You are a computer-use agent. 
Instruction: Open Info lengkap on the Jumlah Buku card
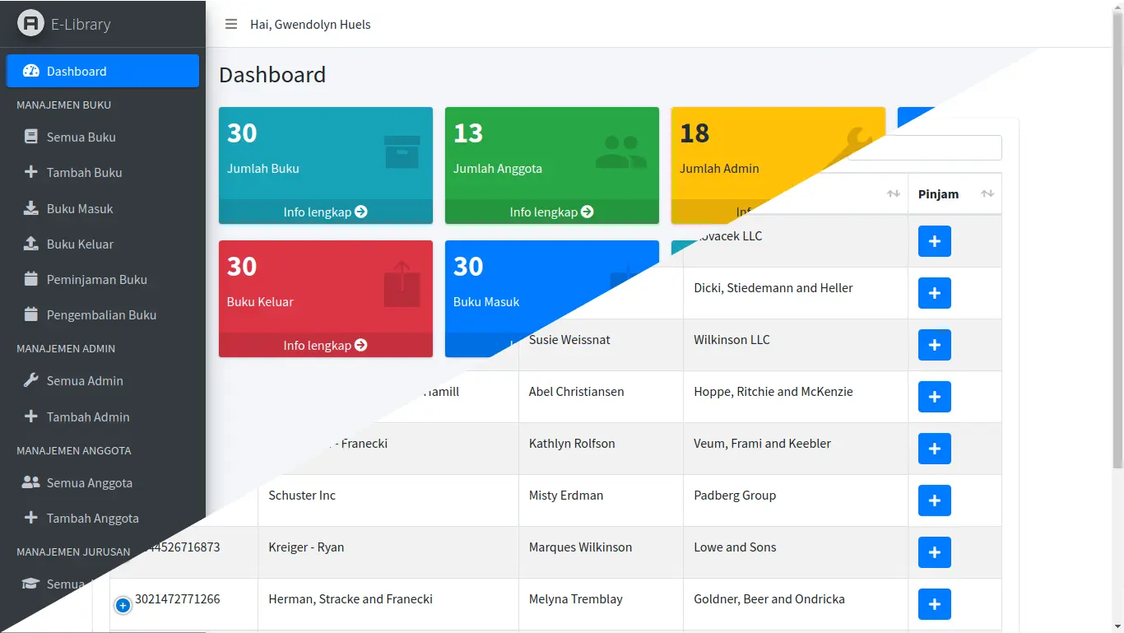[325, 212]
